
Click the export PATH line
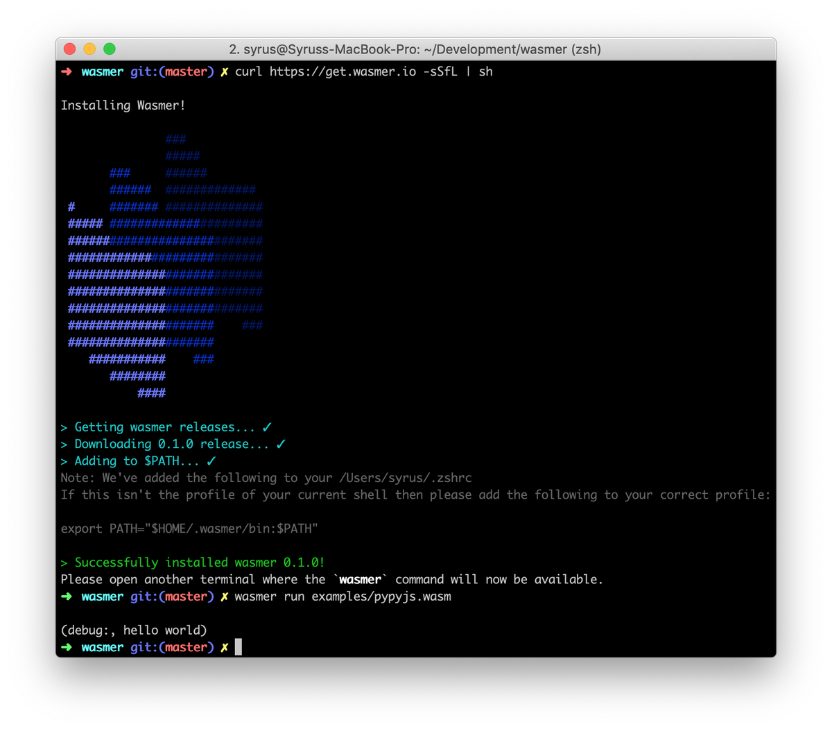click(x=189, y=528)
